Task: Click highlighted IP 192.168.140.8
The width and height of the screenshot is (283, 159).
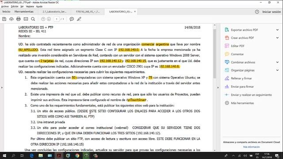Action: 169,67
